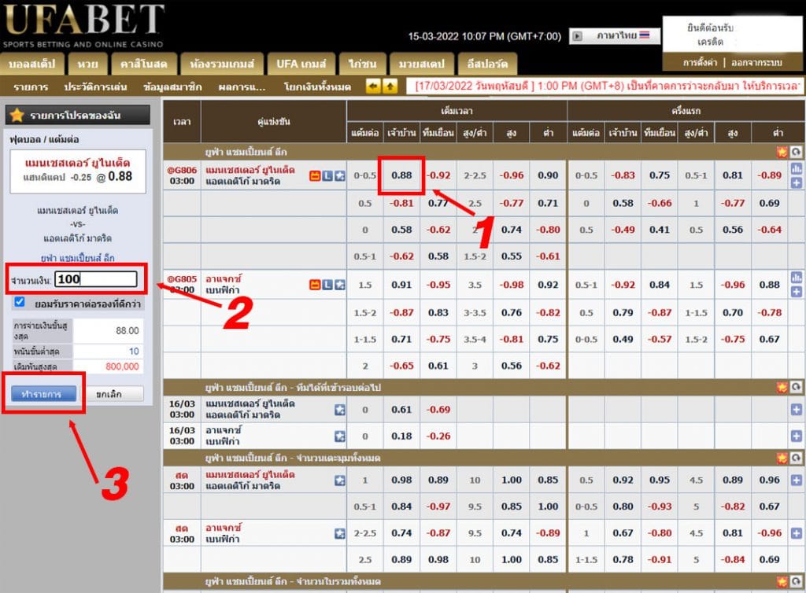806x593 pixels.
Task: Star the สด อาแจกซ์ corners match
Action: tap(340, 533)
